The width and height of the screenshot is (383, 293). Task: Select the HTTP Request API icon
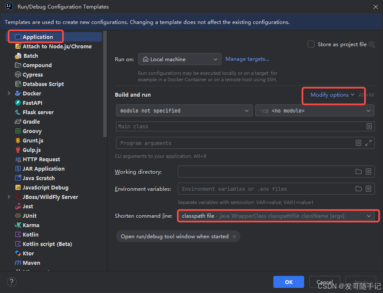coord(18,159)
